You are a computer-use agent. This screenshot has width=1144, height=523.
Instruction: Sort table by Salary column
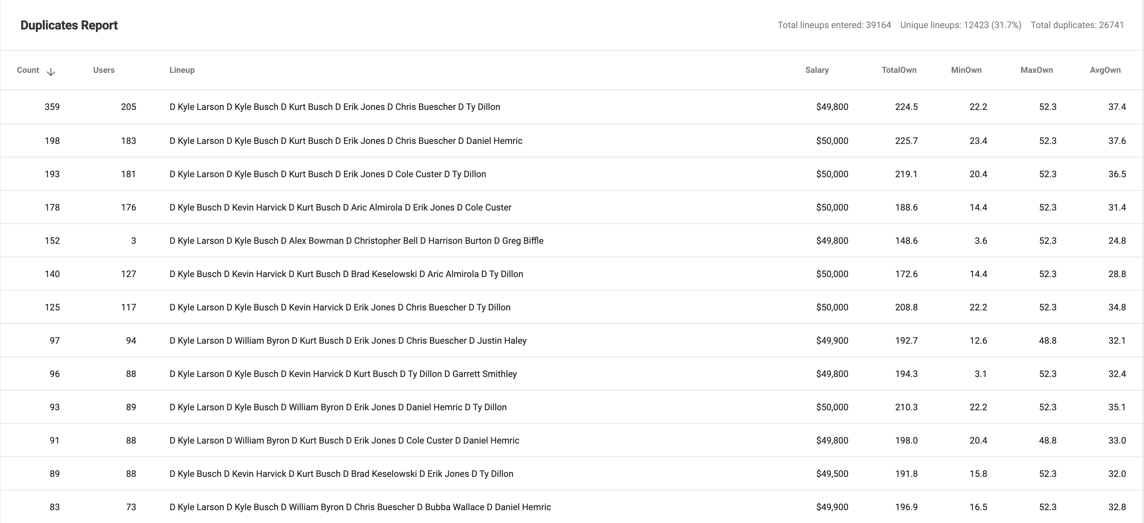click(816, 70)
